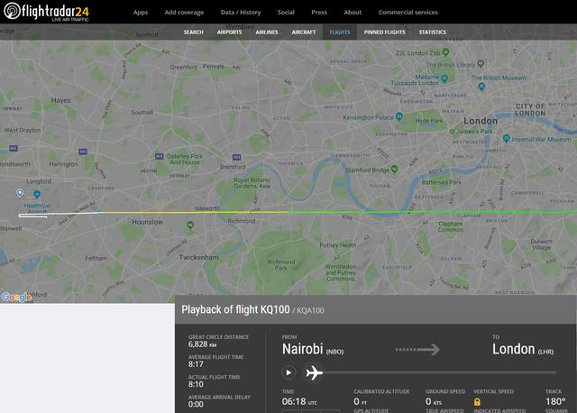Click the vertical speed lock icon
577x413 pixels.
[477, 401]
